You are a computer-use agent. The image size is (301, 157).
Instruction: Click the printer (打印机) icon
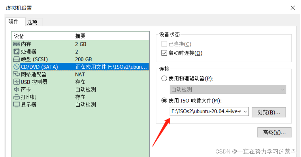[x=16, y=97]
